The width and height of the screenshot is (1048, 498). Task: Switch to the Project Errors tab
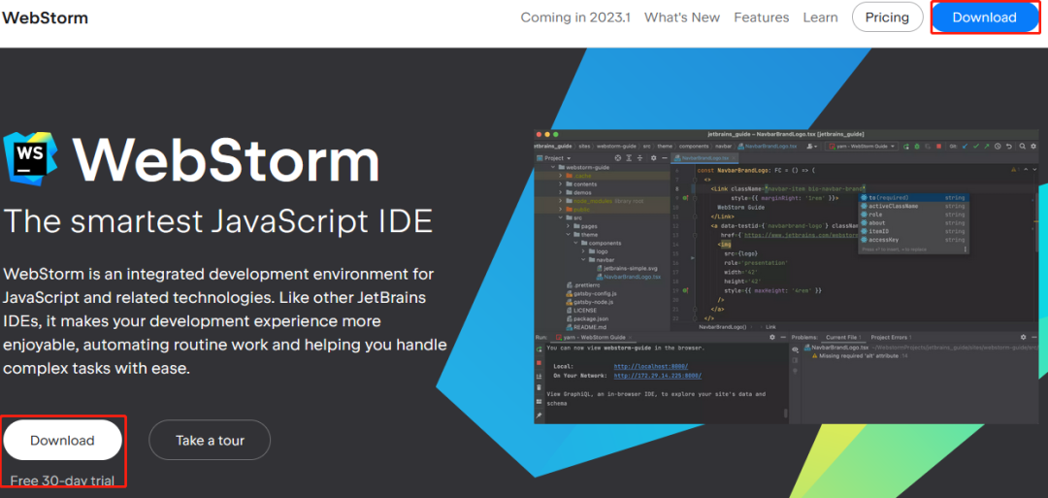tap(892, 337)
